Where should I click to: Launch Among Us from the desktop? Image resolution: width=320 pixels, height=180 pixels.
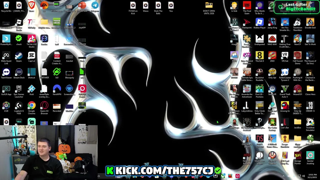click(x=285, y=107)
